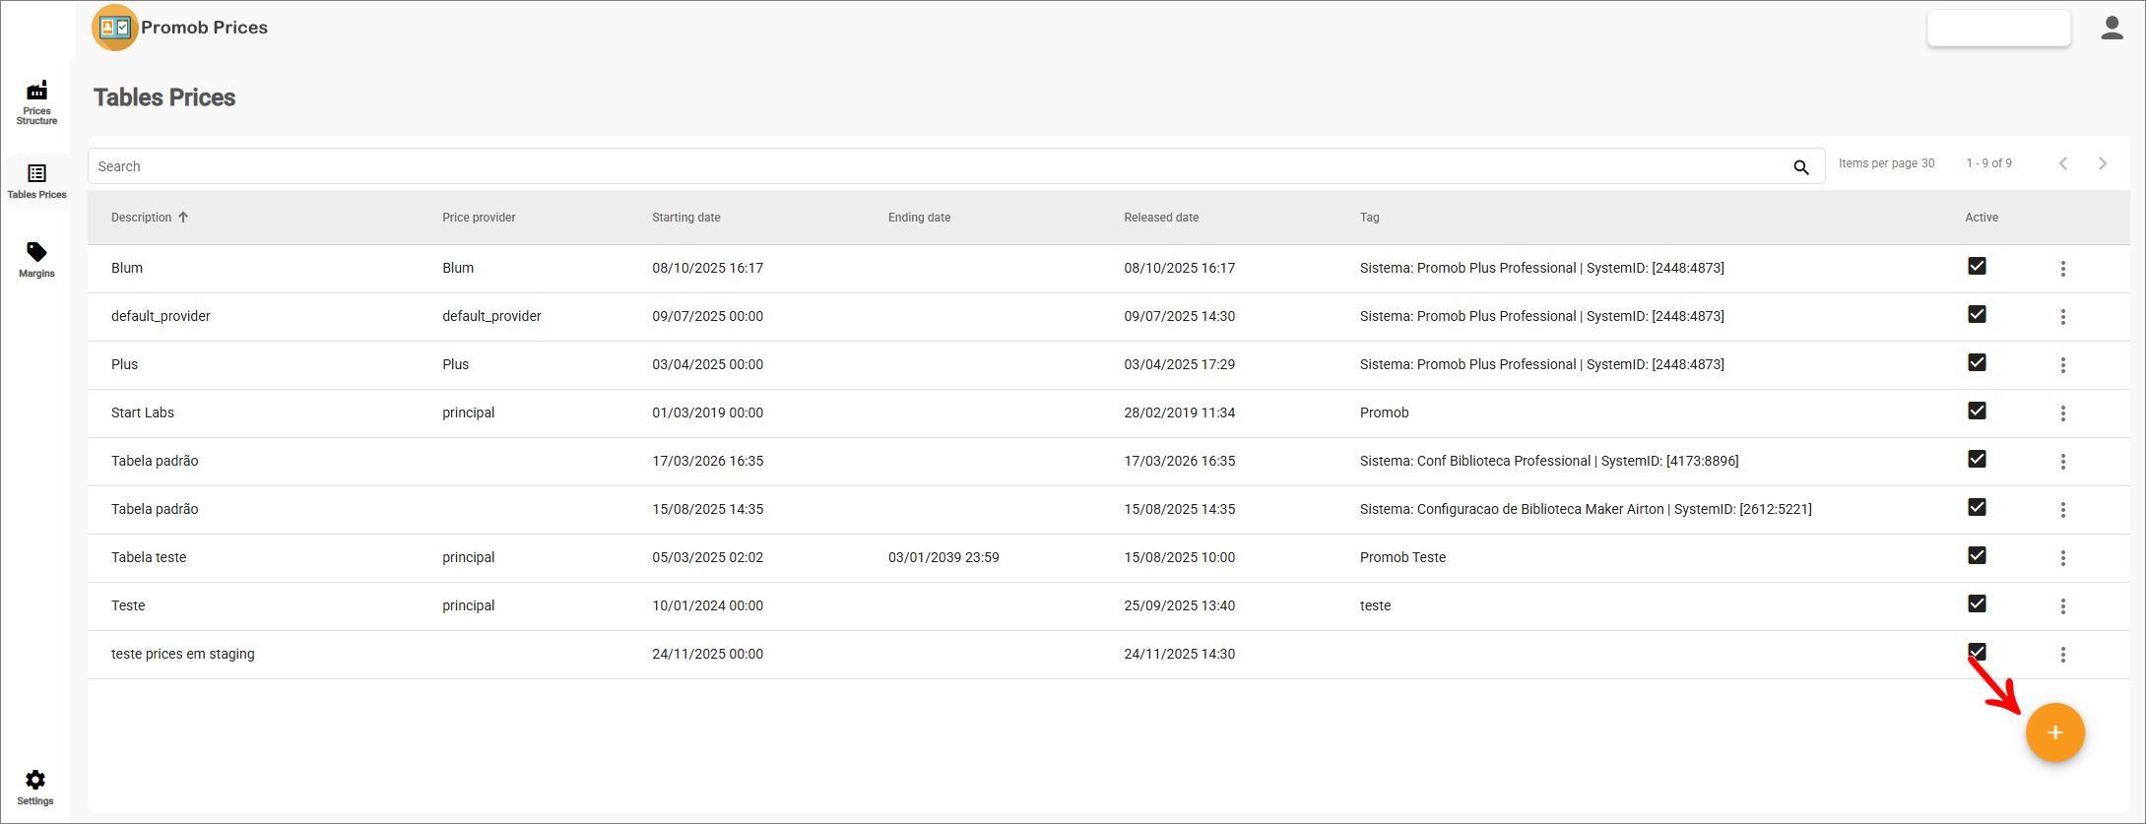Viewport: 2146px width, 824px height.
Task: Click released date 25/09/2025 13:40
Action: click(x=1180, y=605)
